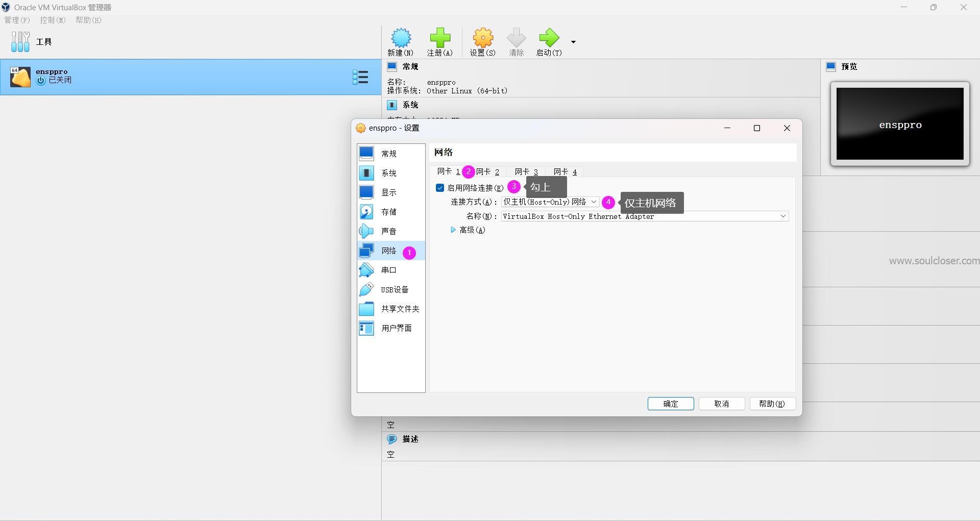
Task: Open the 管理 File menu
Action: pos(17,20)
